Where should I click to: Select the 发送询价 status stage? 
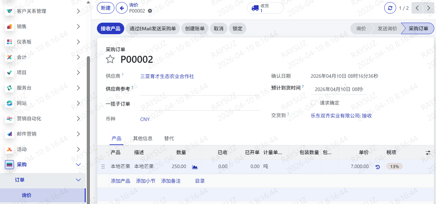pyautogui.click(x=387, y=29)
